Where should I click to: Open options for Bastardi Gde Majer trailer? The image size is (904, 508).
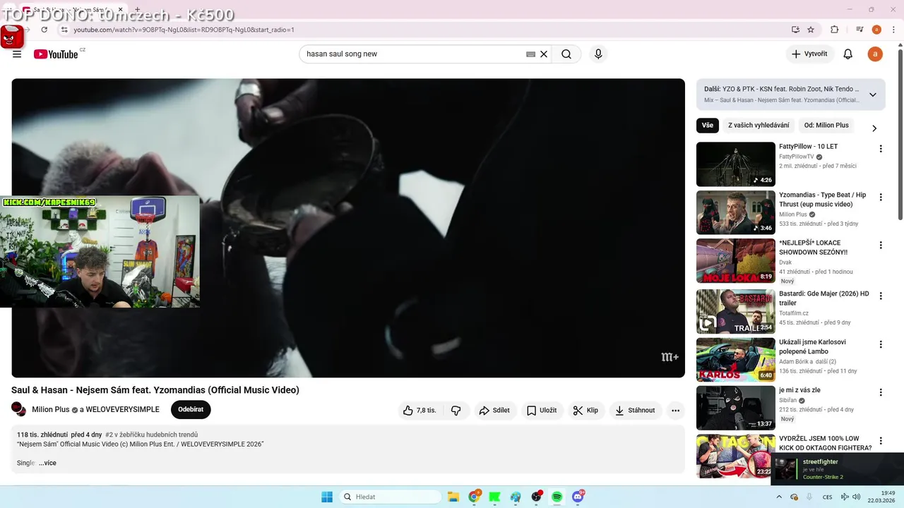coord(881,296)
